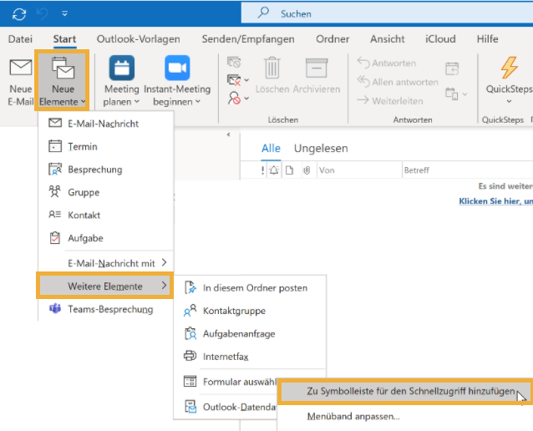Click the Neue Elemente dropdown button
Image resolution: width=533 pixels, height=431 pixels.
point(62,81)
